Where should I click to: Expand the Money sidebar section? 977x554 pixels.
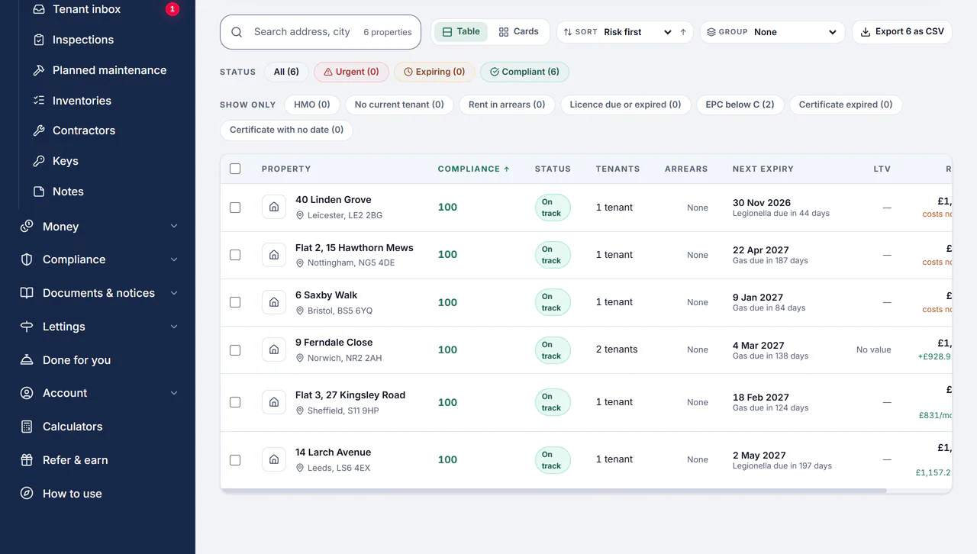(99, 227)
